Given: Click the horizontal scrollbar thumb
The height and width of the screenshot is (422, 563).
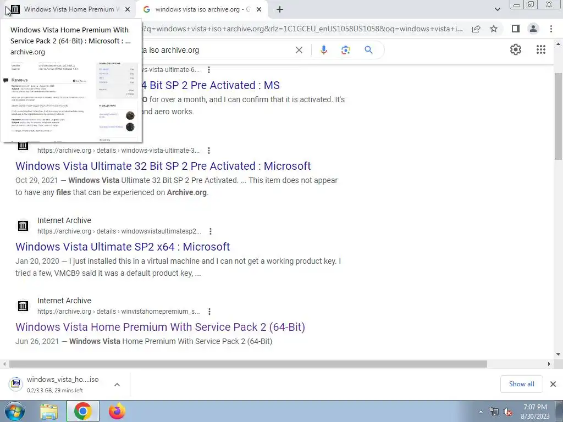Looking at the screenshot, I should coord(248,364).
